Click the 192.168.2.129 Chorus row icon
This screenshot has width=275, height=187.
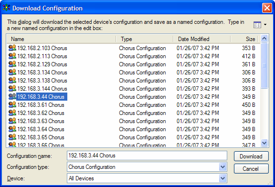pos(12,64)
